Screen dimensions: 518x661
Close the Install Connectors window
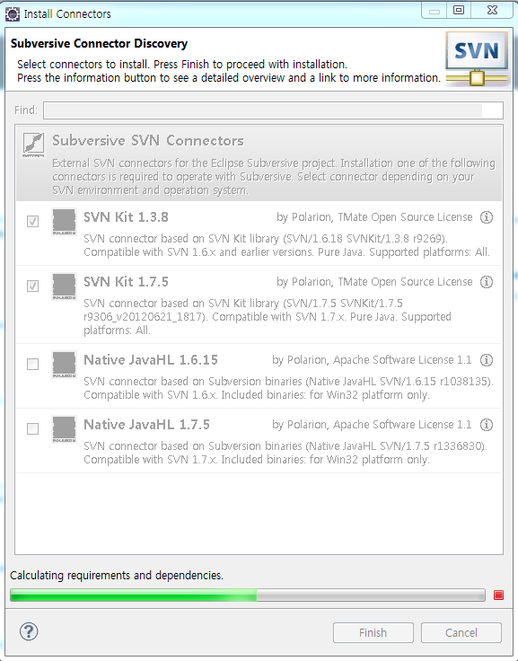[492, 11]
